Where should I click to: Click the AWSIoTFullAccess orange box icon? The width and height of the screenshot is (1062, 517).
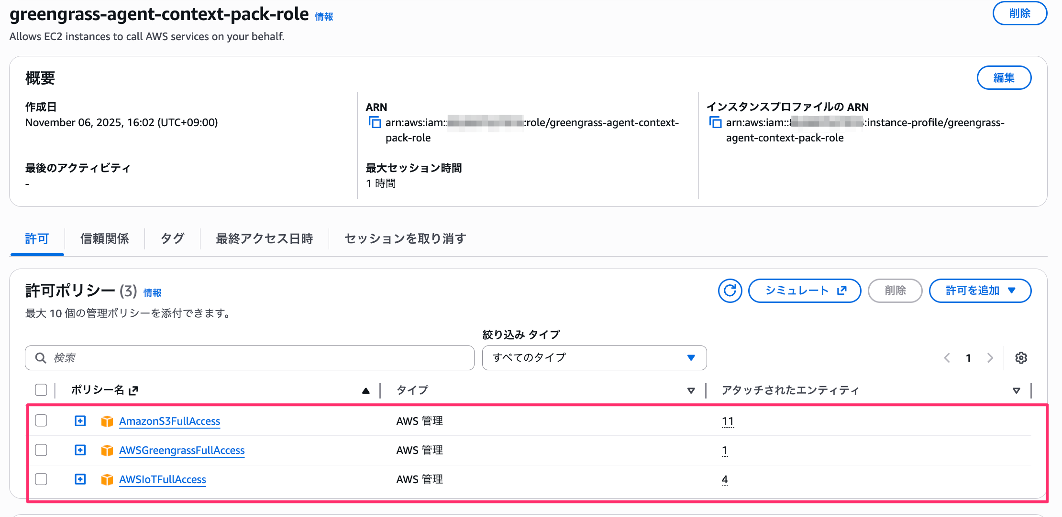[107, 479]
